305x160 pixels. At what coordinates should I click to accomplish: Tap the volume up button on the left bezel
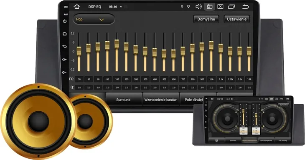click(x=64, y=60)
